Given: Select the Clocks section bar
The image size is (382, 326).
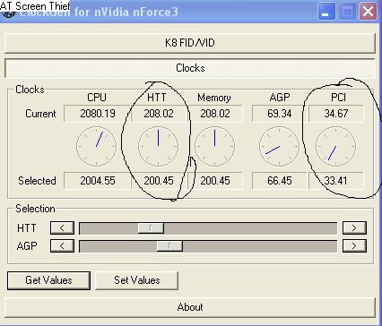Looking at the screenshot, I should 190,68.
